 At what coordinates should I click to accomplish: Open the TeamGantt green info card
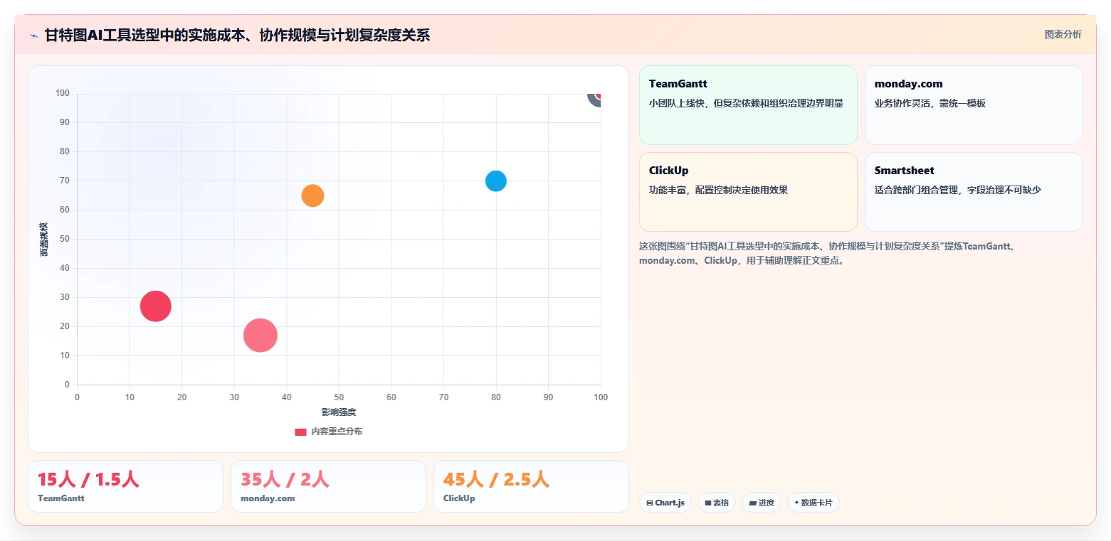click(748, 105)
